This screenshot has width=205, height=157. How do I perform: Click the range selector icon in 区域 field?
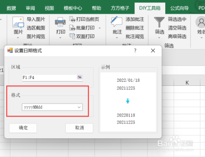tap(80, 77)
